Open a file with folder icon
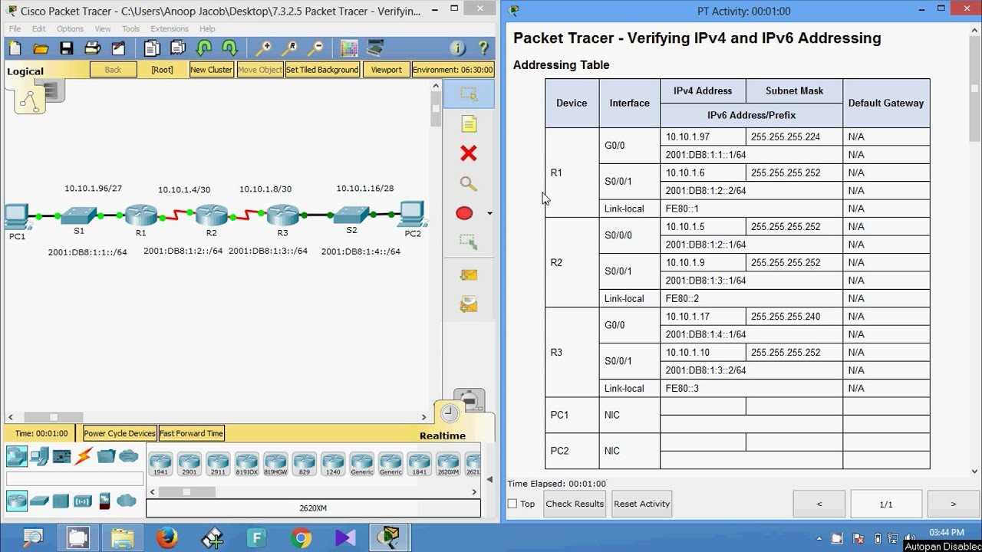This screenshot has width=982, height=552. (x=41, y=48)
